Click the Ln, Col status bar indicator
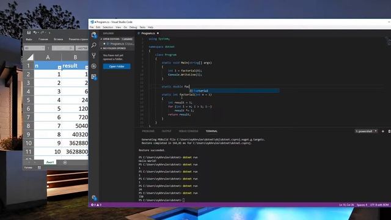 (346, 205)
